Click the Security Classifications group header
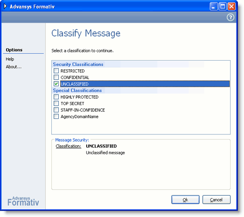Viewport: 244px width, 217px height. click(78, 64)
